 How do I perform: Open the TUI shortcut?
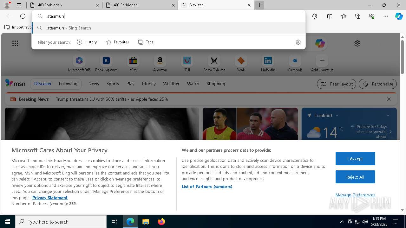pos(187,63)
